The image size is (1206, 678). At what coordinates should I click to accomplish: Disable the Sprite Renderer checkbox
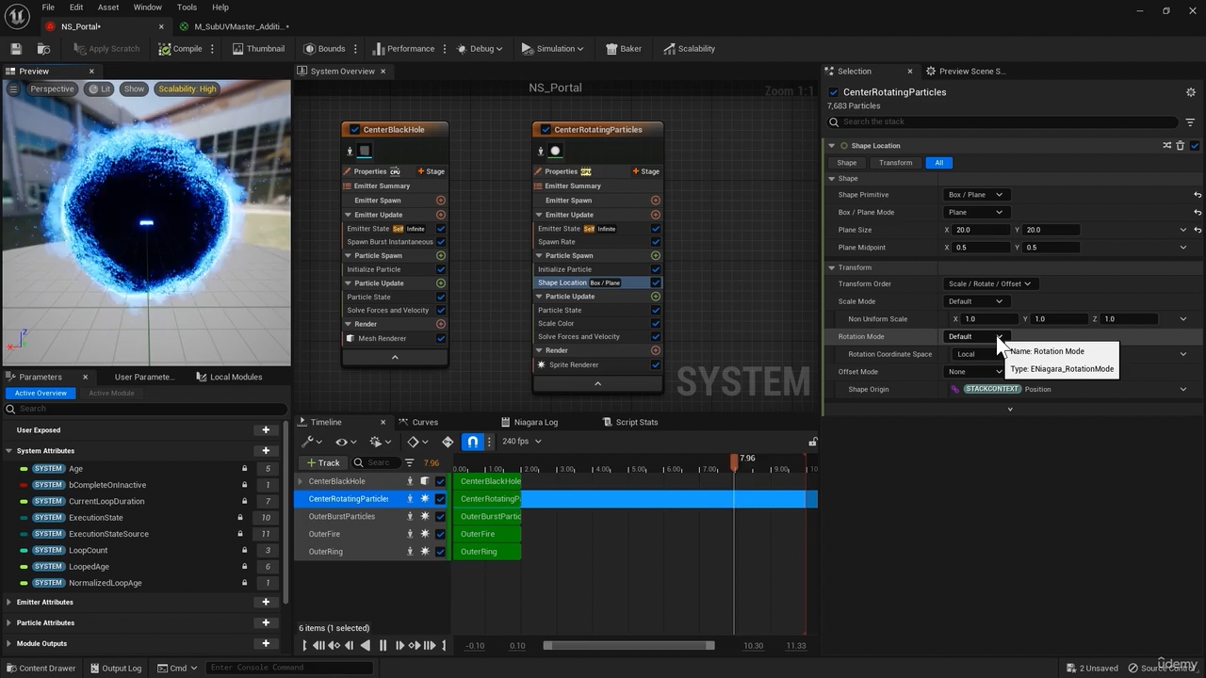click(x=655, y=364)
